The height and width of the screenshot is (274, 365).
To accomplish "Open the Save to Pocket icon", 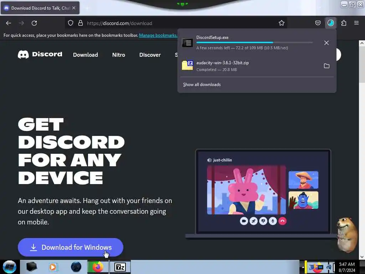I will (x=318, y=23).
